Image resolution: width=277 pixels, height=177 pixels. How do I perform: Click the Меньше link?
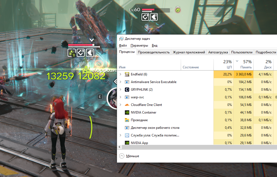[x=133, y=156]
